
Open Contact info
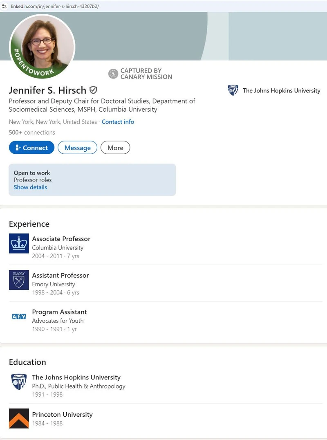coord(118,122)
